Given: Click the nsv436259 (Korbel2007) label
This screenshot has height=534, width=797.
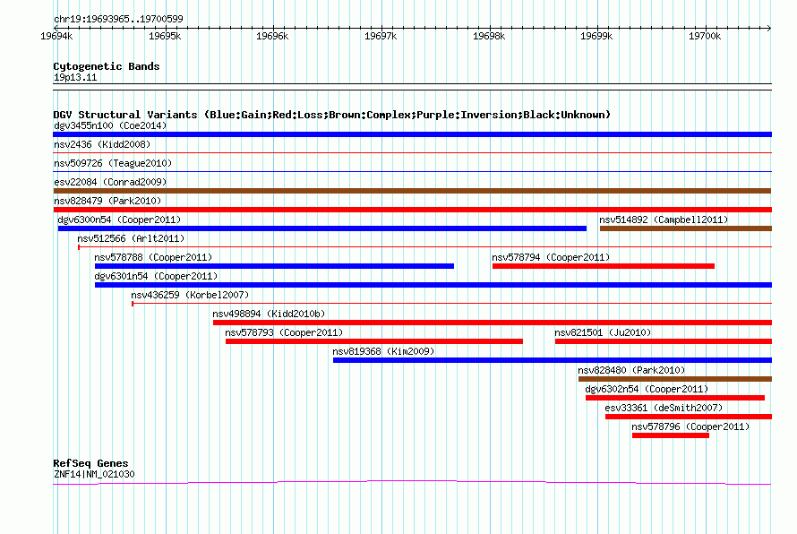Looking at the screenshot, I should (x=190, y=295).
